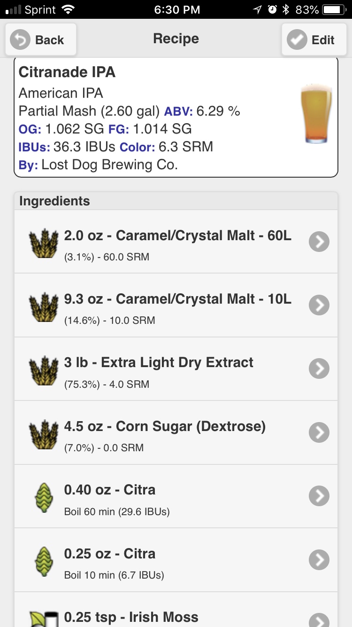Image resolution: width=352 pixels, height=627 pixels.
Task: Tap the Citranade IPA recipe summary card
Action: [176, 118]
